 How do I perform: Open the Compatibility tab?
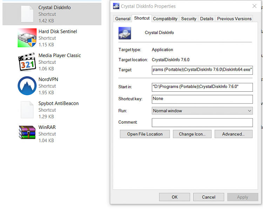(165, 19)
